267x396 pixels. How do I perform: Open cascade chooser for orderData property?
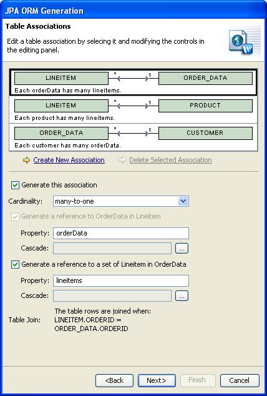click(x=182, y=248)
